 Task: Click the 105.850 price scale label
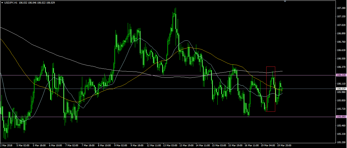click(341, 100)
